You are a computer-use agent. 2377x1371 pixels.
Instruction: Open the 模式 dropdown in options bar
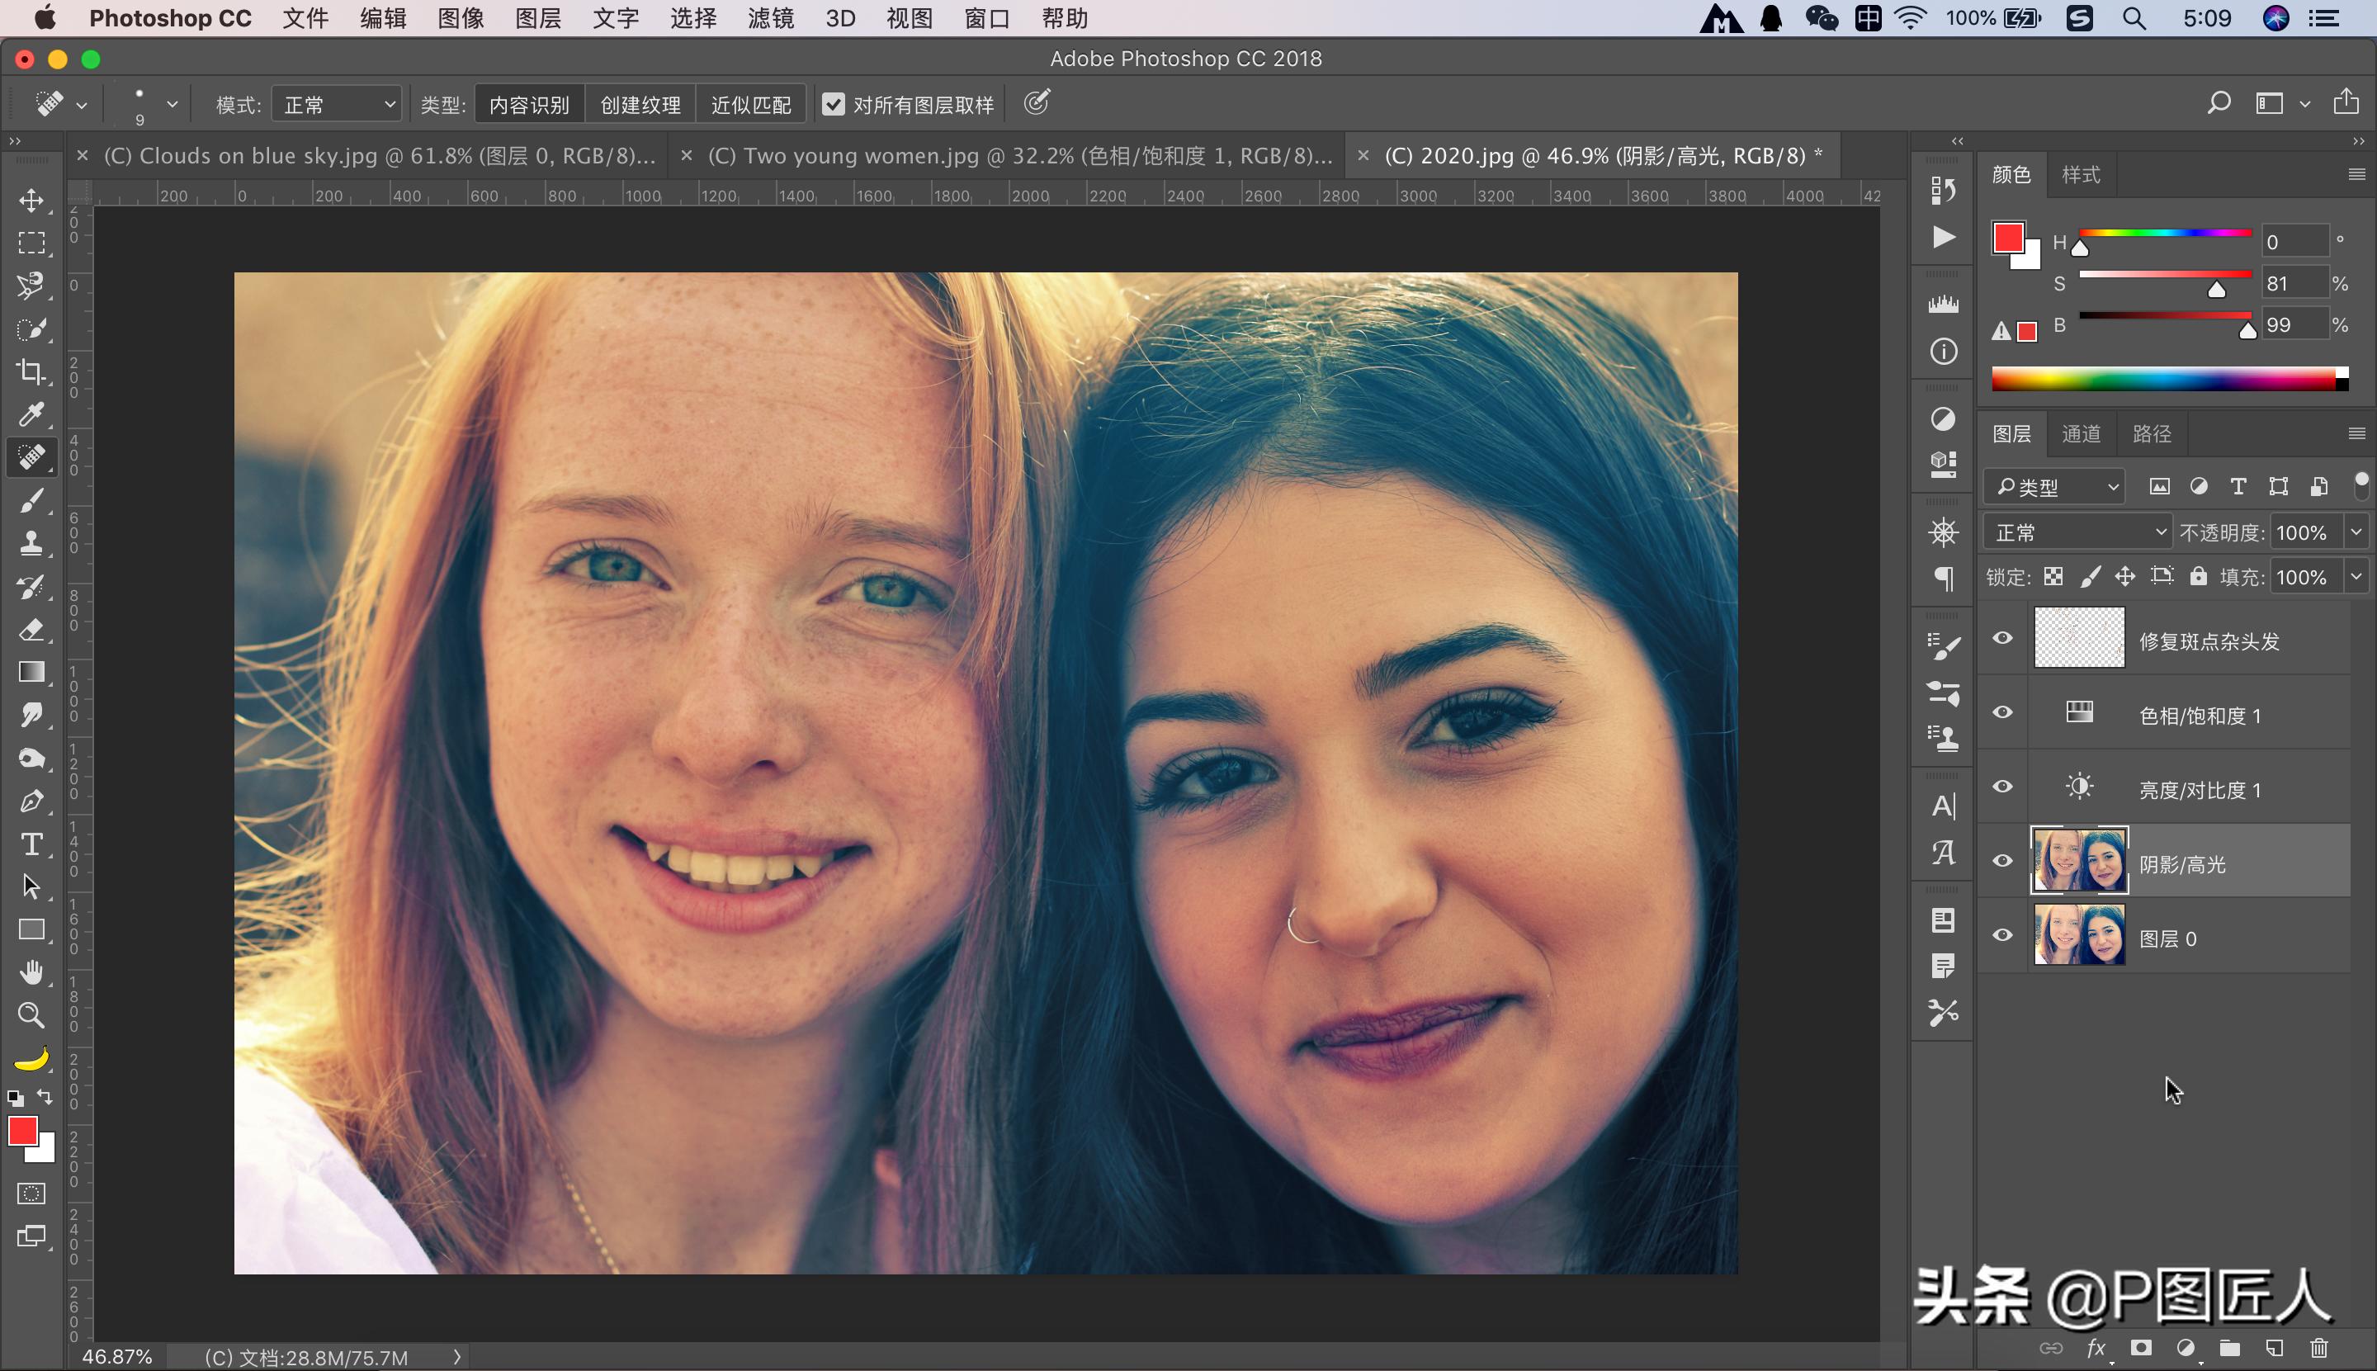point(338,103)
